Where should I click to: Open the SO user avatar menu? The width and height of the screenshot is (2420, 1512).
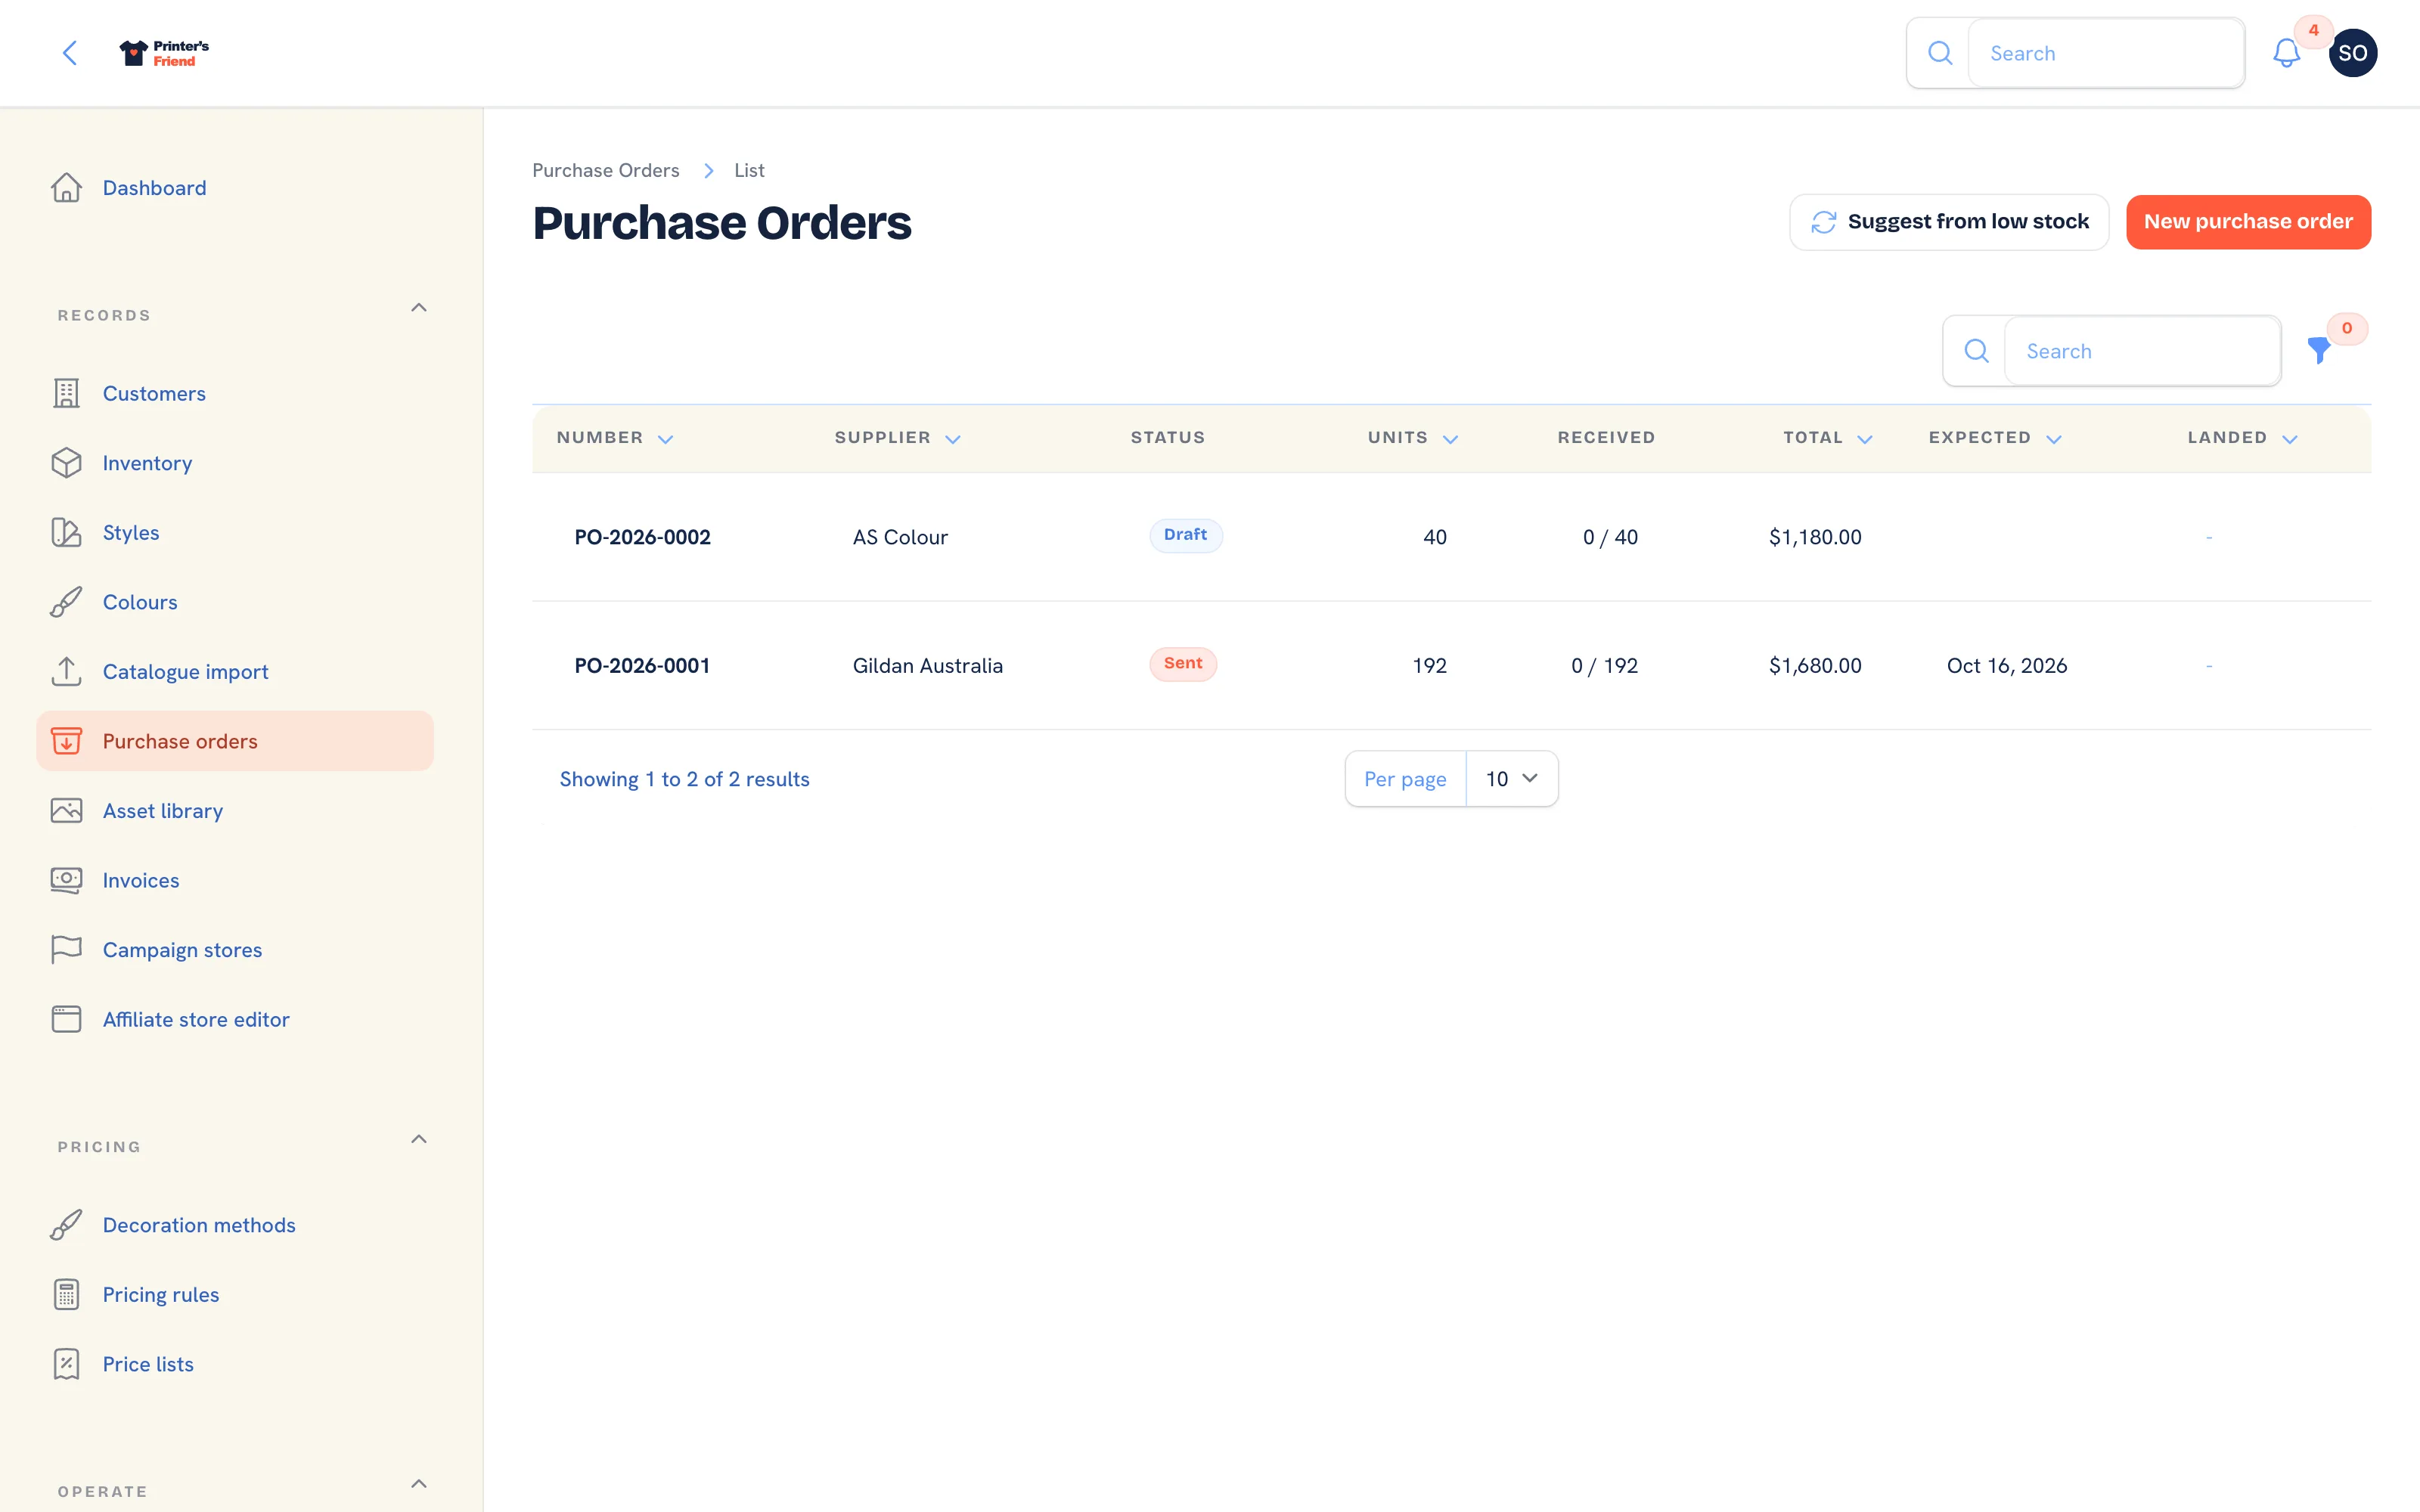2352,53
